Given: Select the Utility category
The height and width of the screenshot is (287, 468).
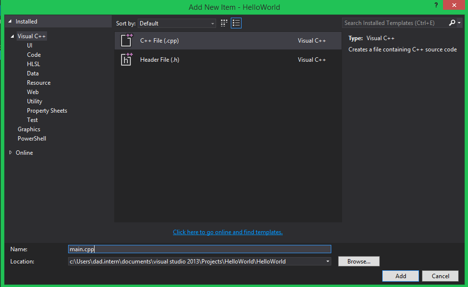Looking at the screenshot, I should 35,101.
